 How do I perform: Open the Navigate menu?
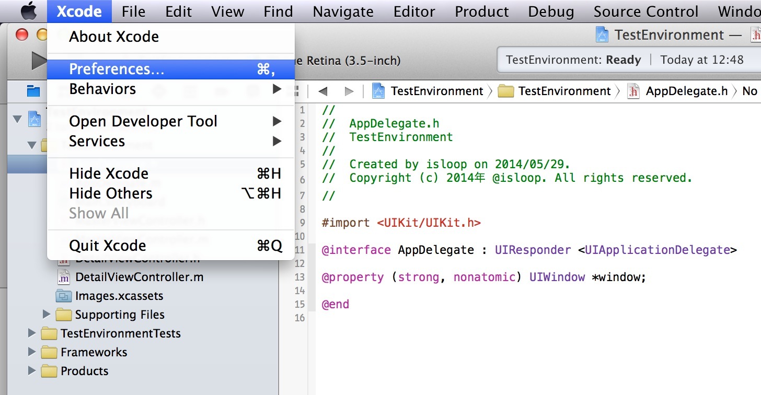(x=343, y=11)
